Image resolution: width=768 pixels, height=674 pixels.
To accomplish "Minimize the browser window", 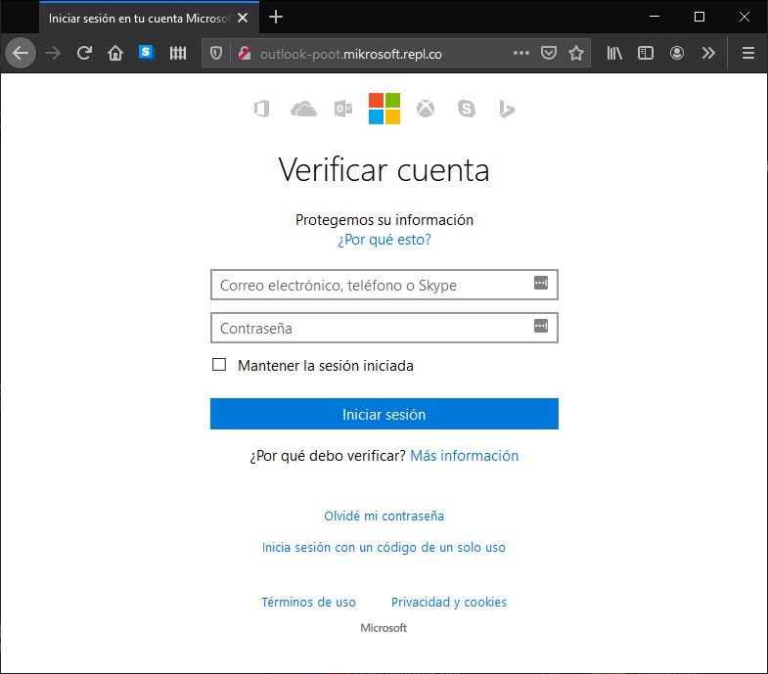I will coord(655,17).
